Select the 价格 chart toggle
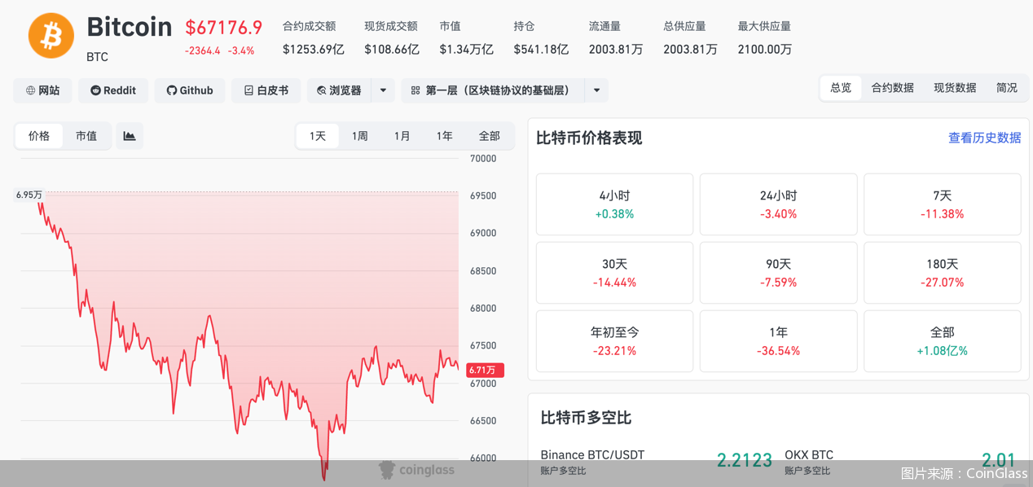Image resolution: width=1033 pixels, height=487 pixels. tap(39, 136)
